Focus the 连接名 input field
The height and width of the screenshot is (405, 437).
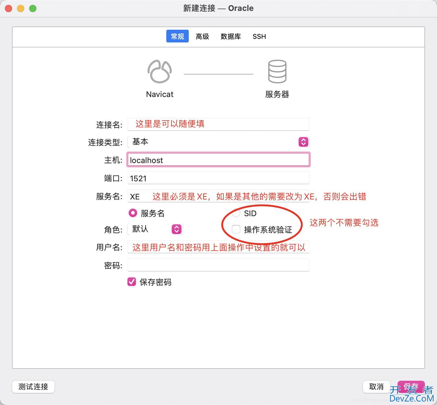coord(218,124)
